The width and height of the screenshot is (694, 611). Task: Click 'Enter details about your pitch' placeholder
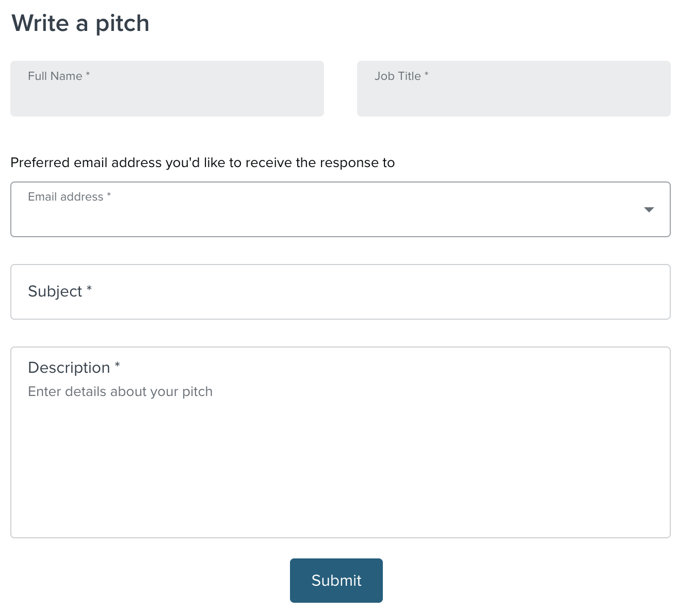coord(120,391)
